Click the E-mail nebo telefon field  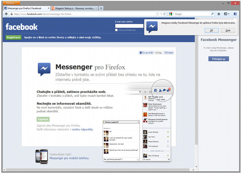coord(129,26)
